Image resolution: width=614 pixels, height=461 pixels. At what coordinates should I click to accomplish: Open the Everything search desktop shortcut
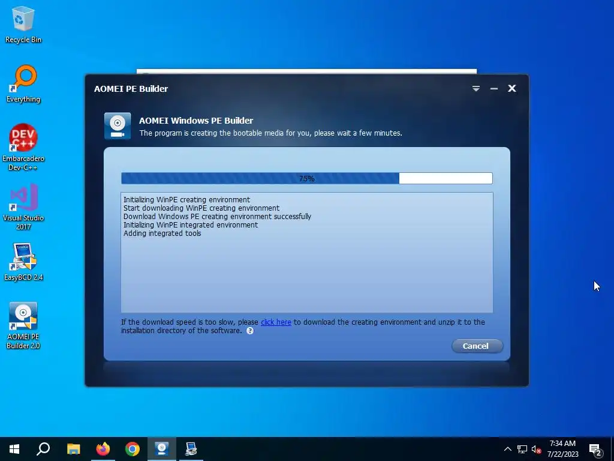[23, 84]
